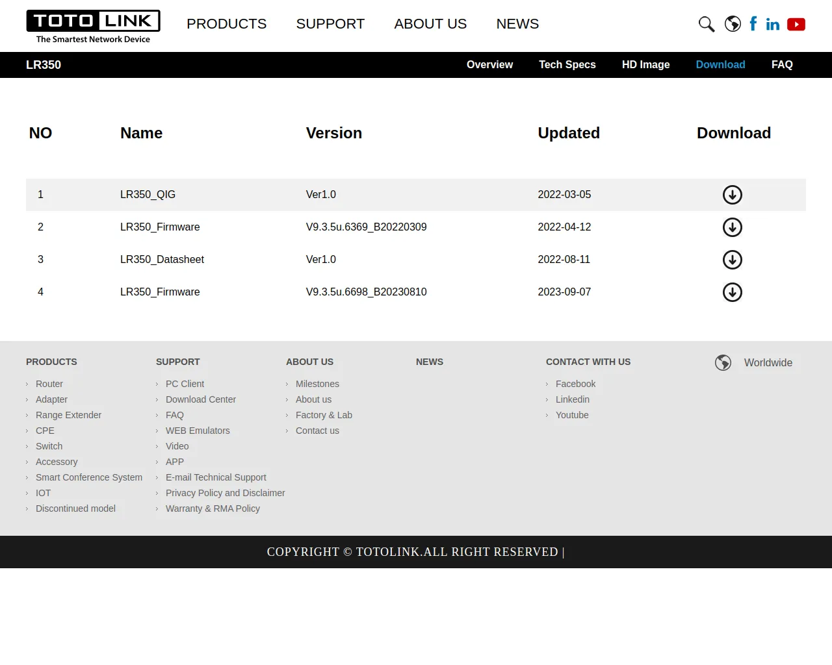
Task: Open Warranty & RMA Policy link
Action: pos(213,508)
